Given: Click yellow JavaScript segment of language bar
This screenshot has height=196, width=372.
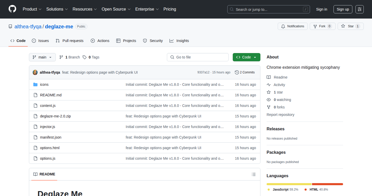Looking at the screenshot, I should pyautogui.click(x=289, y=184).
